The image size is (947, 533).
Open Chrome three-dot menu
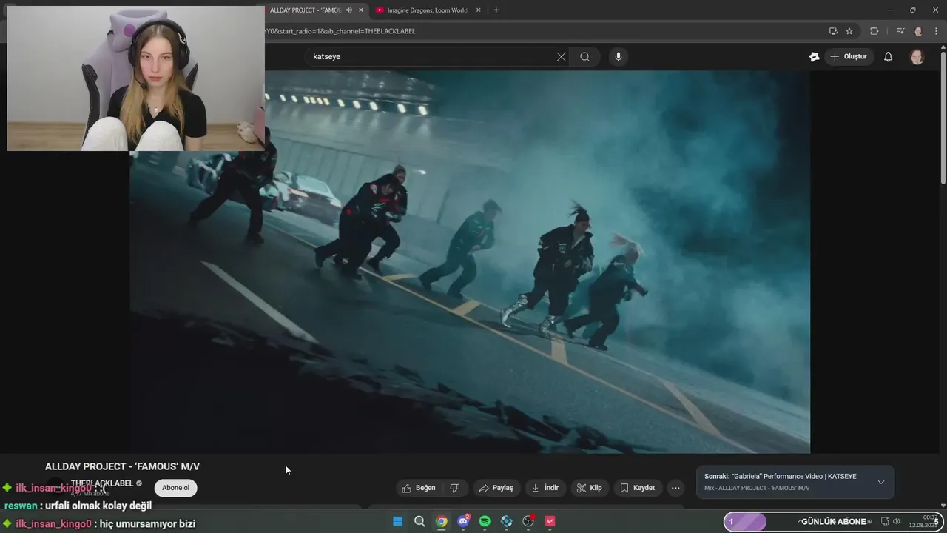[x=935, y=31]
